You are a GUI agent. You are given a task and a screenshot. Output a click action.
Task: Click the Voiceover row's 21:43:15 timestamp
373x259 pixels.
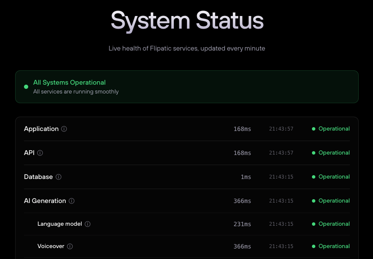point(281,246)
